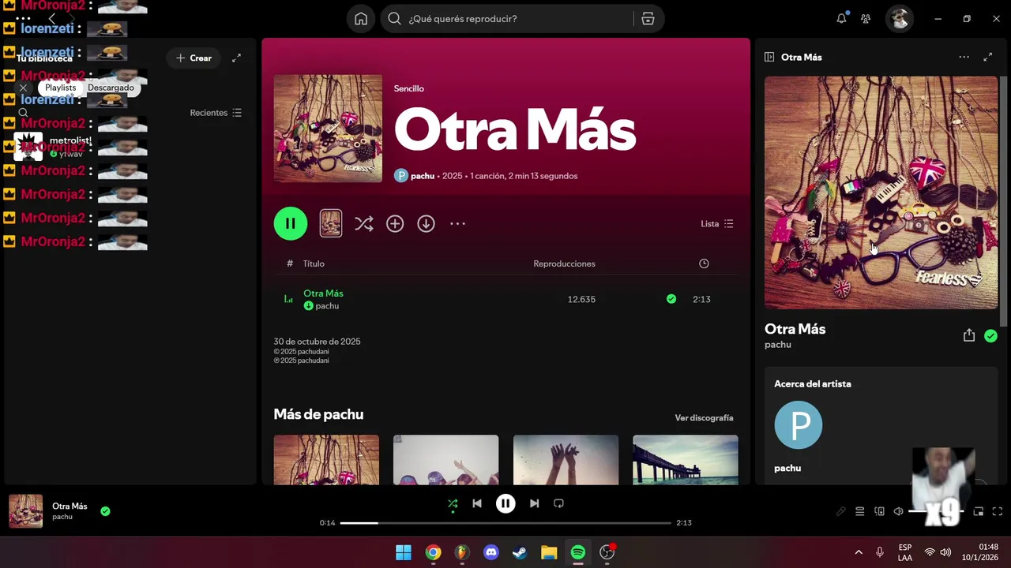Select the Playlists filter chip
Screen dimensions: 1011x568
(x=60, y=88)
